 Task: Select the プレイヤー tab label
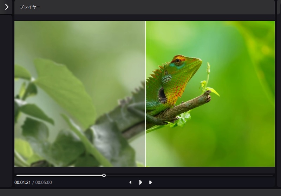(x=30, y=7)
